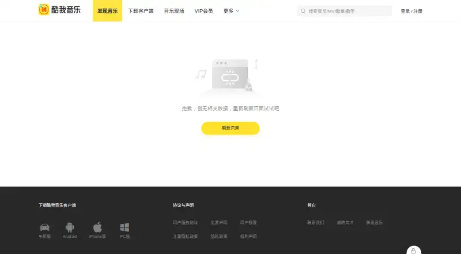Open 联系我们 footer link

(x=315, y=222)
